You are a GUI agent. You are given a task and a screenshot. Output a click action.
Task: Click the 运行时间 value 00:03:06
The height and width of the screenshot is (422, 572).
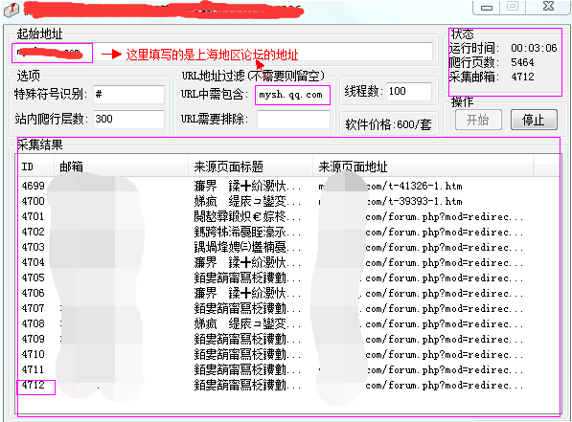(534, 48)
